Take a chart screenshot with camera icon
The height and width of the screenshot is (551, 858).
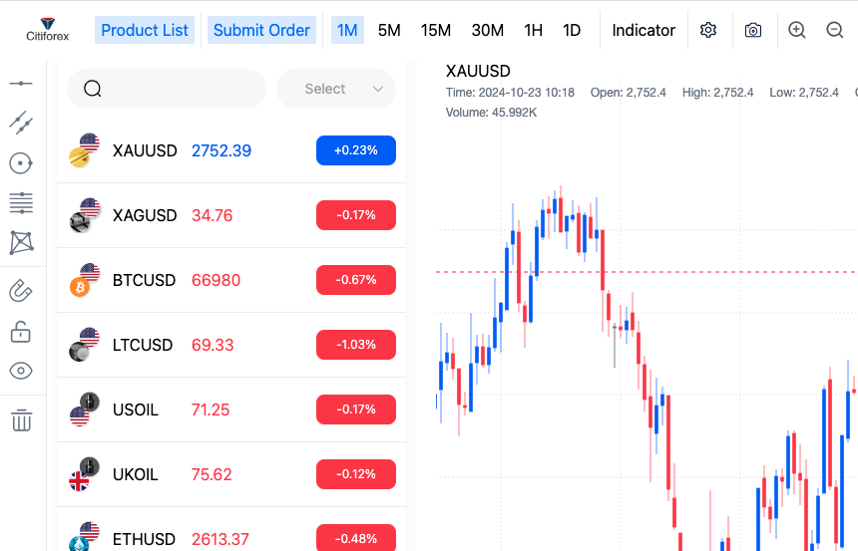[753, 30]
